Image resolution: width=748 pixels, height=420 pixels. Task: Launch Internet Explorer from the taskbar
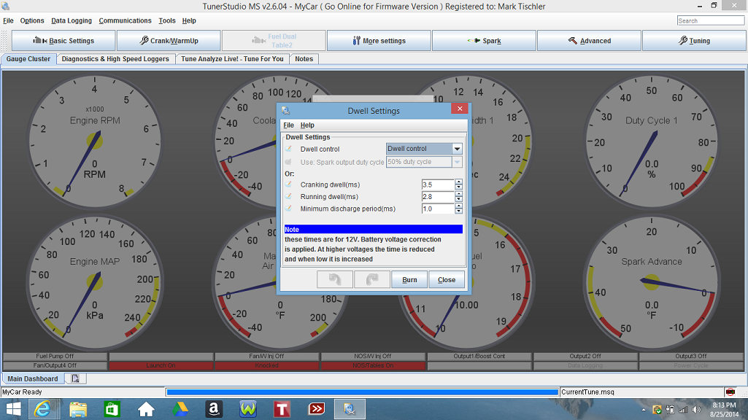[x=43, y=409]
